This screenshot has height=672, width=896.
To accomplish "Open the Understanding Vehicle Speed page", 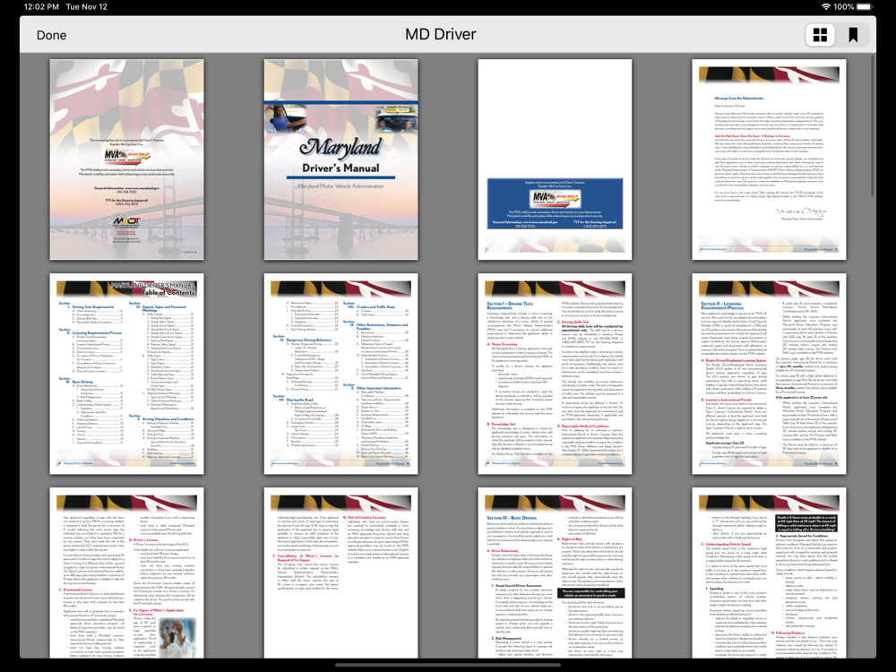I will (x=769, y=573).
